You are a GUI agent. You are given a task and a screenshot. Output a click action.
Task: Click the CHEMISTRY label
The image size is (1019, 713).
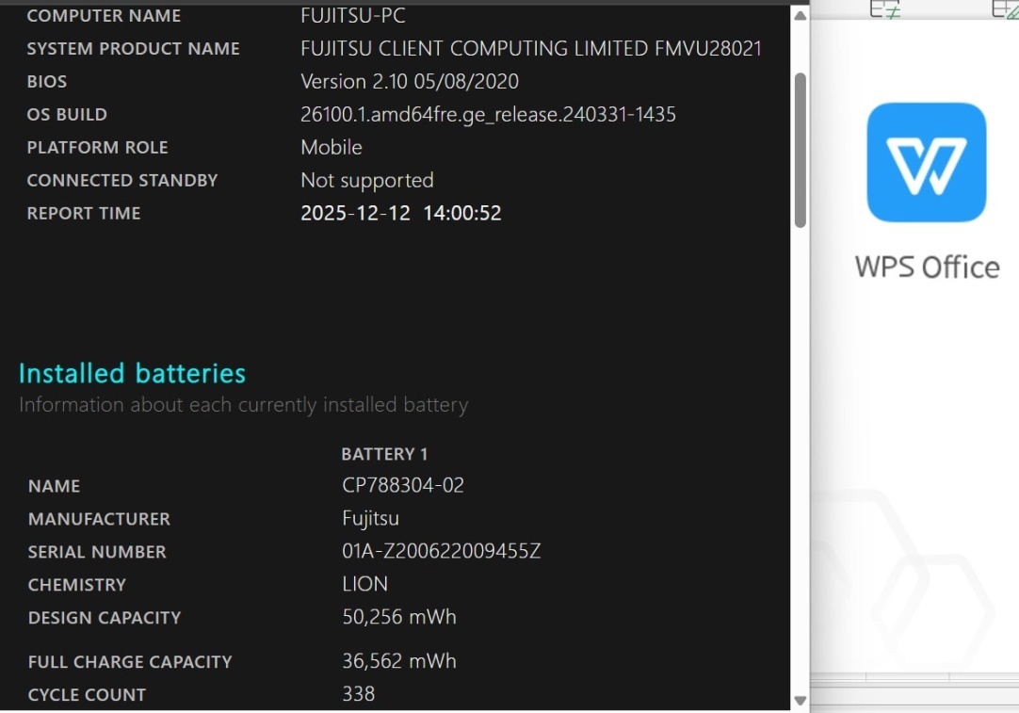(77, 585)
